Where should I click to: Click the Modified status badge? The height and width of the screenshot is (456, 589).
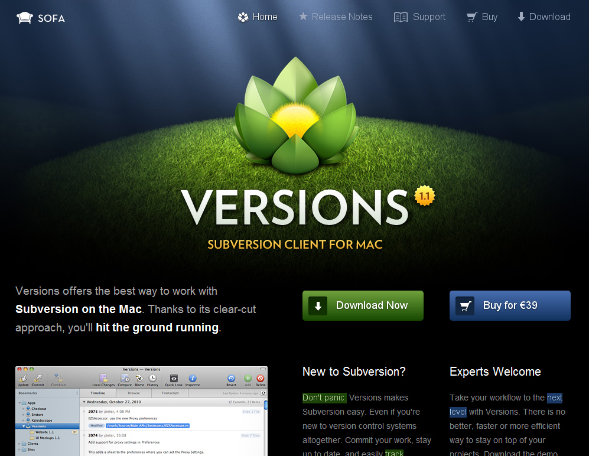96,425
